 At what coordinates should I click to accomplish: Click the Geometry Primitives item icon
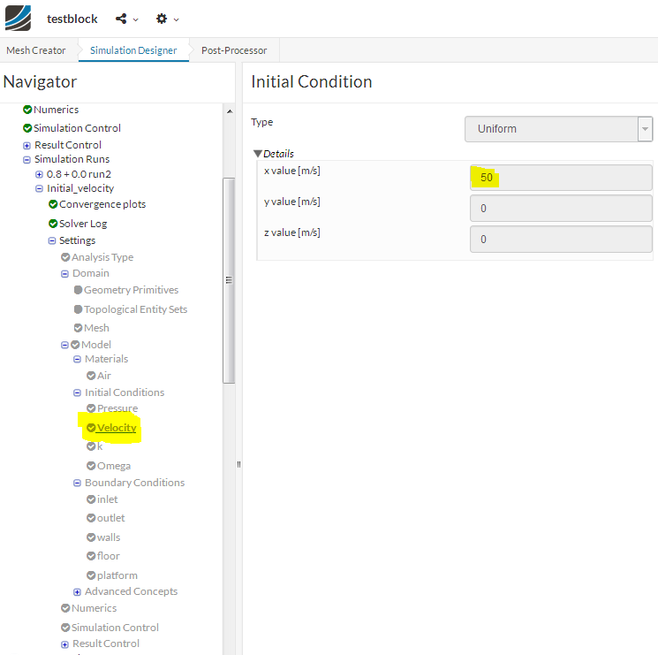[78, 290]
